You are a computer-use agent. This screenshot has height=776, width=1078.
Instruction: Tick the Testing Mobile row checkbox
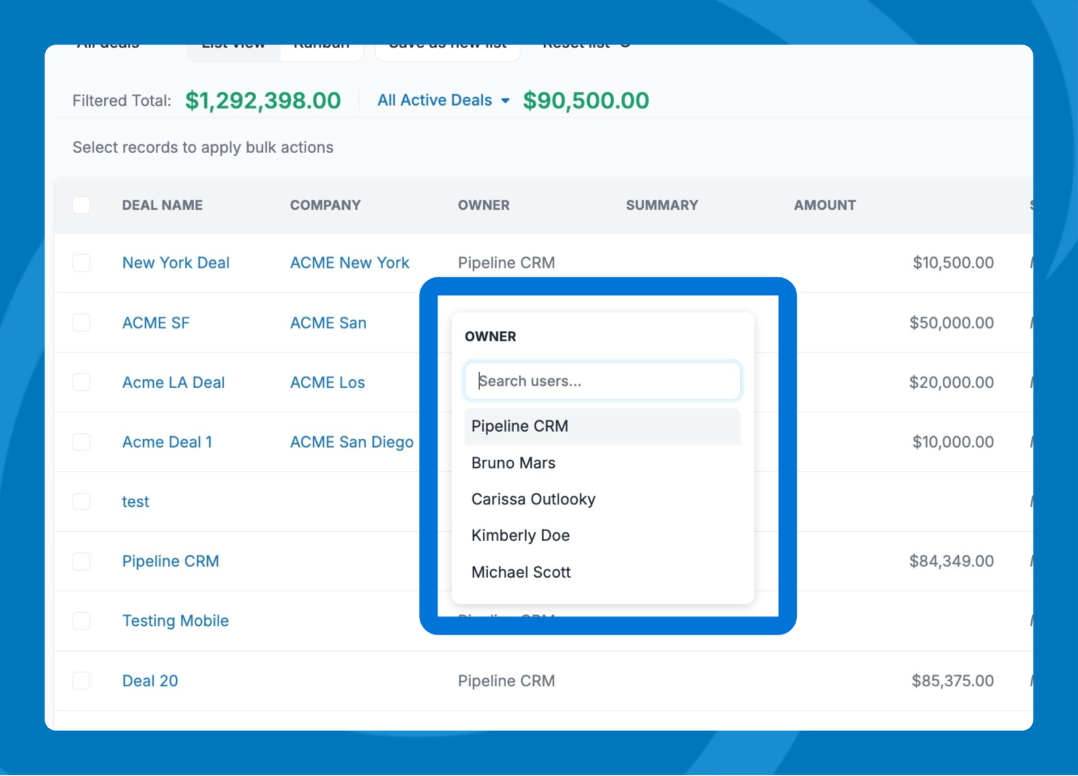81,621
